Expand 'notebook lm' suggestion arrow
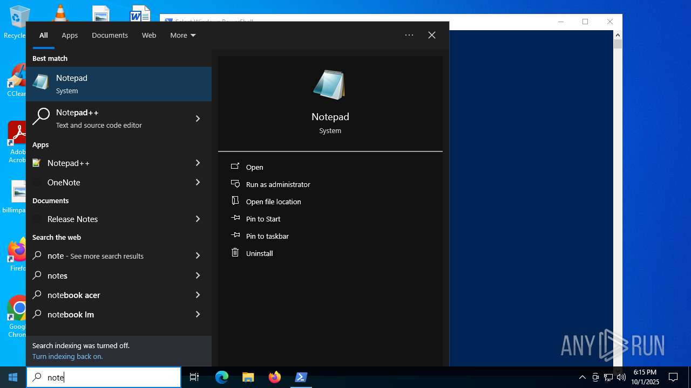691x388 pixels. pyautogui.click(x=198, y=314)
